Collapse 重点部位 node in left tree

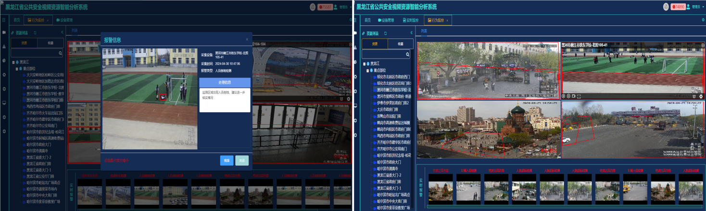[17, 69]
